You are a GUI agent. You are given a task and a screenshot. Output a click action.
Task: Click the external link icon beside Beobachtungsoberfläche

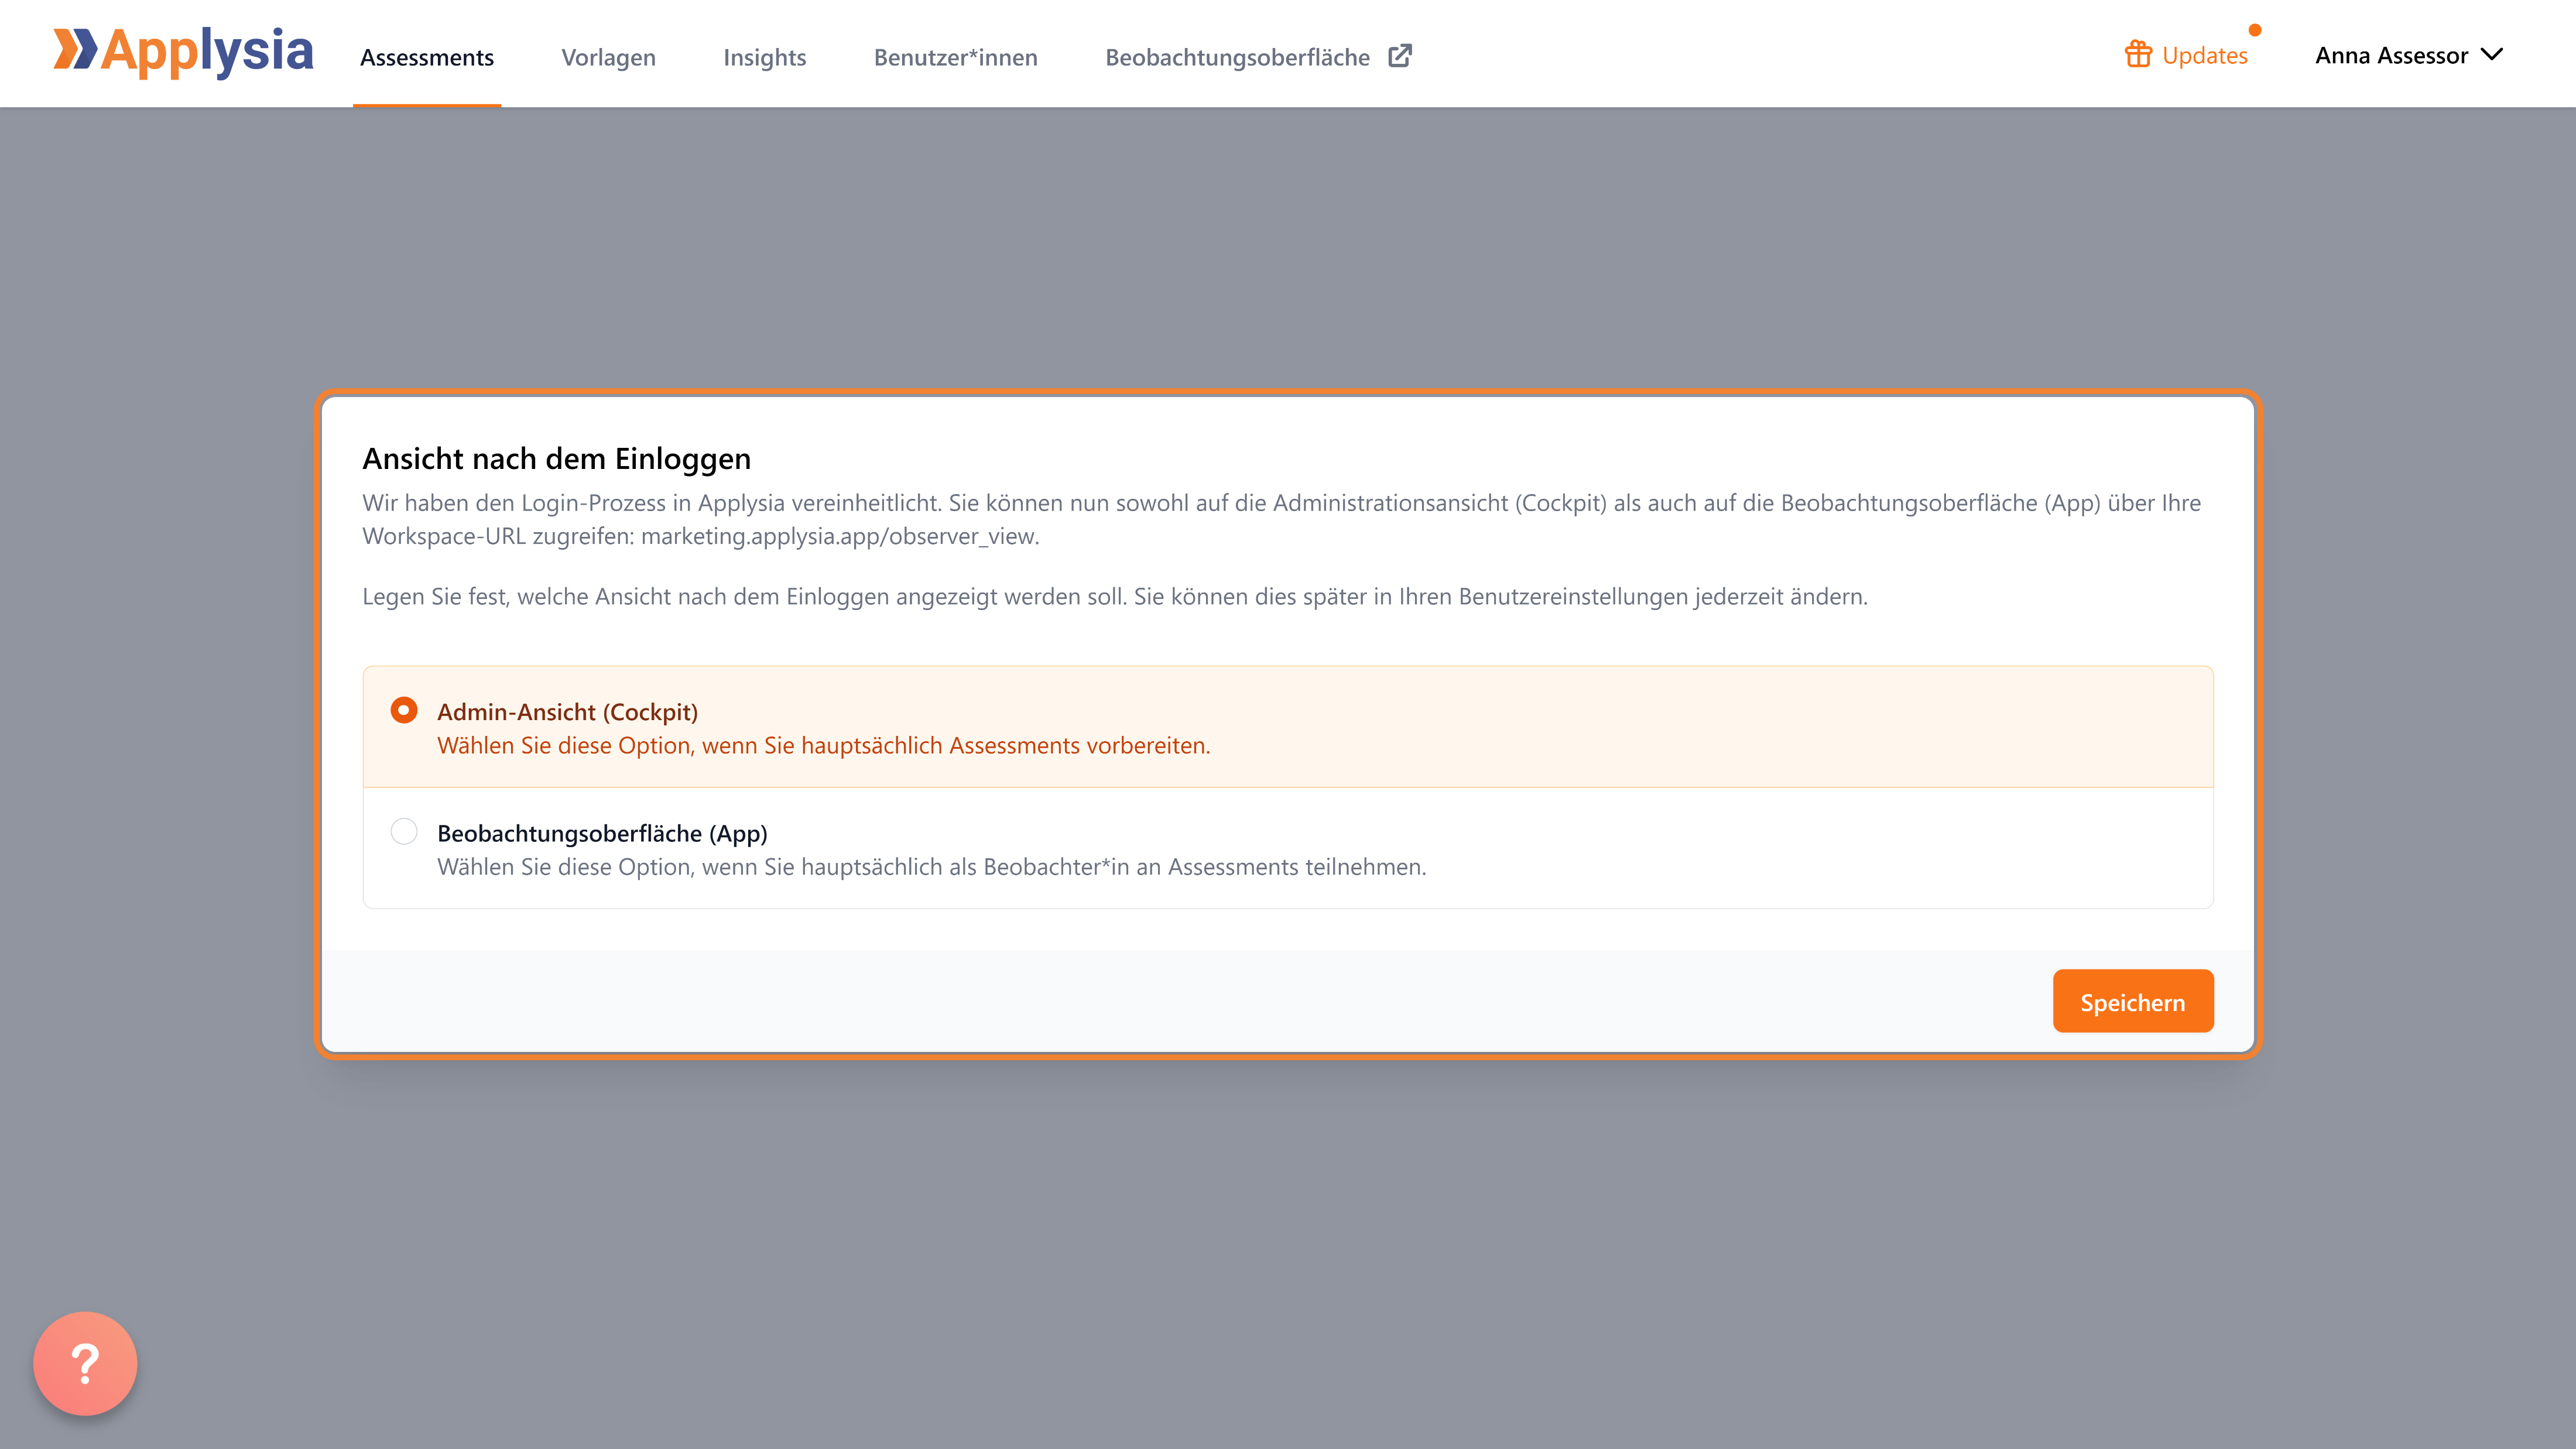coord(1400,56)
